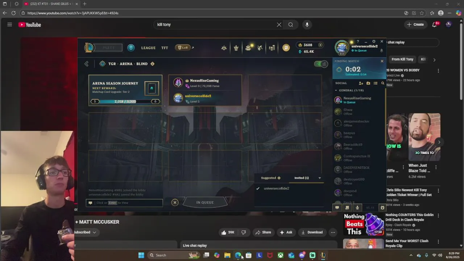Dislike the YouTube video
Viewport: 464px width, 261px height.
point(244,232)
